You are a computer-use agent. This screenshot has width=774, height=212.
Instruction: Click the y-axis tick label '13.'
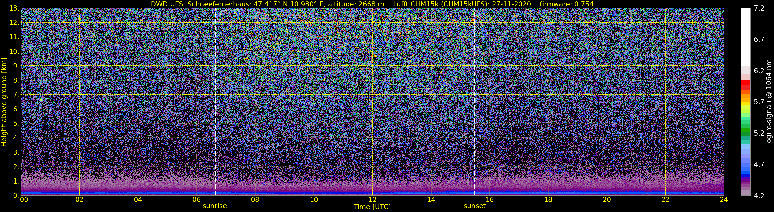14,8
